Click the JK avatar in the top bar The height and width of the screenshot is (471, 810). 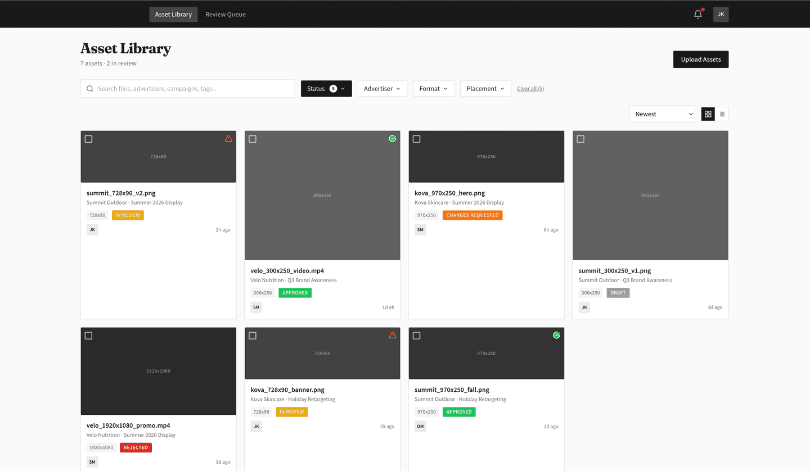(721, 14)
